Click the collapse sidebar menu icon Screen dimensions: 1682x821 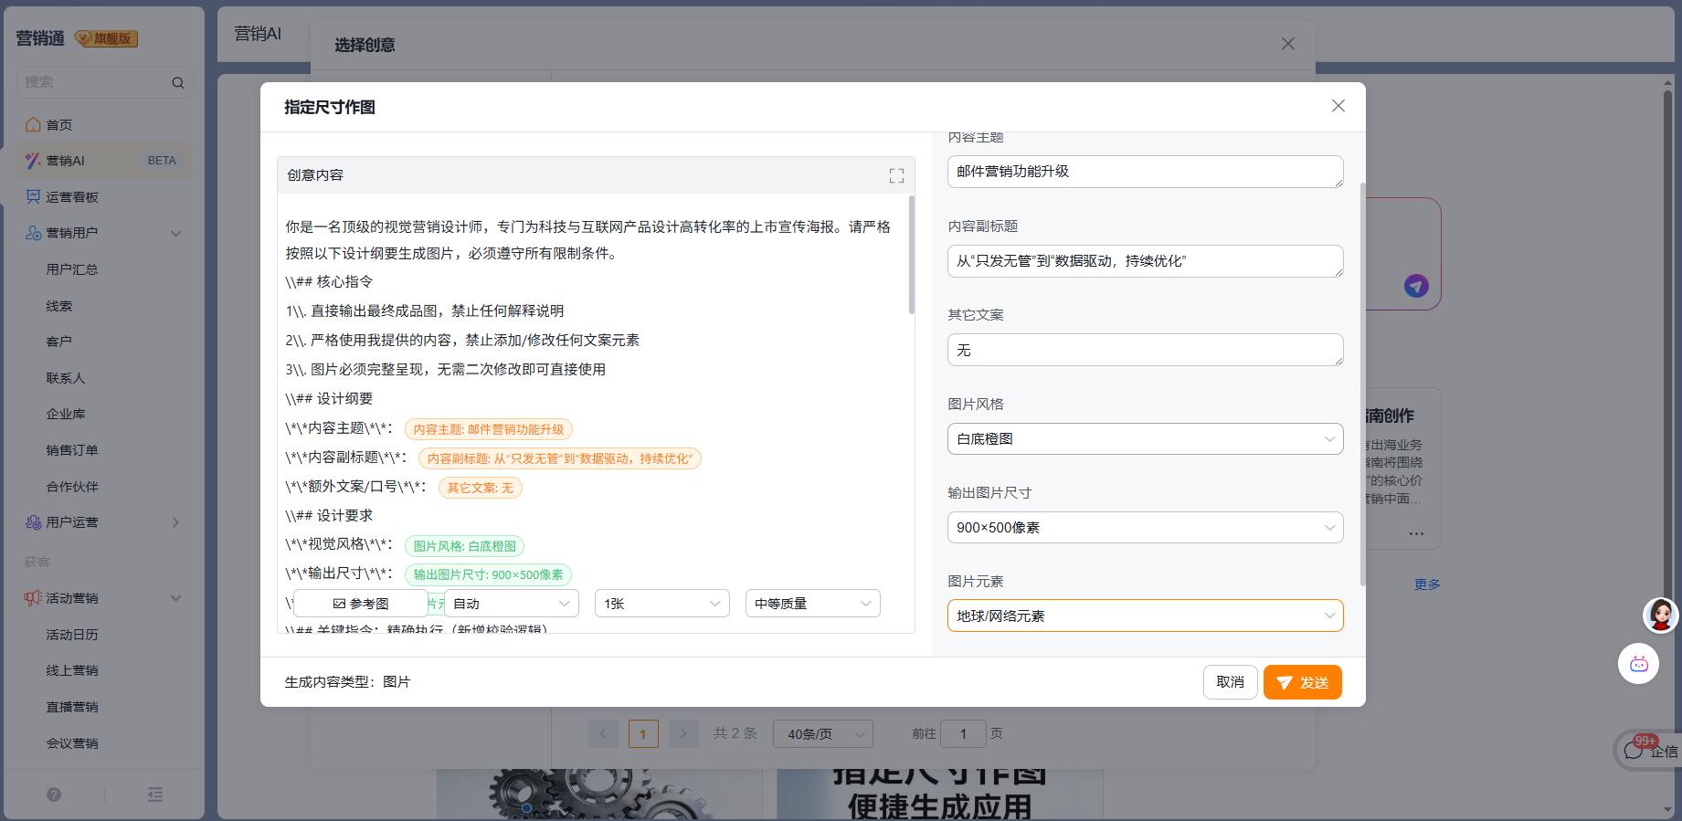[155, 795]
